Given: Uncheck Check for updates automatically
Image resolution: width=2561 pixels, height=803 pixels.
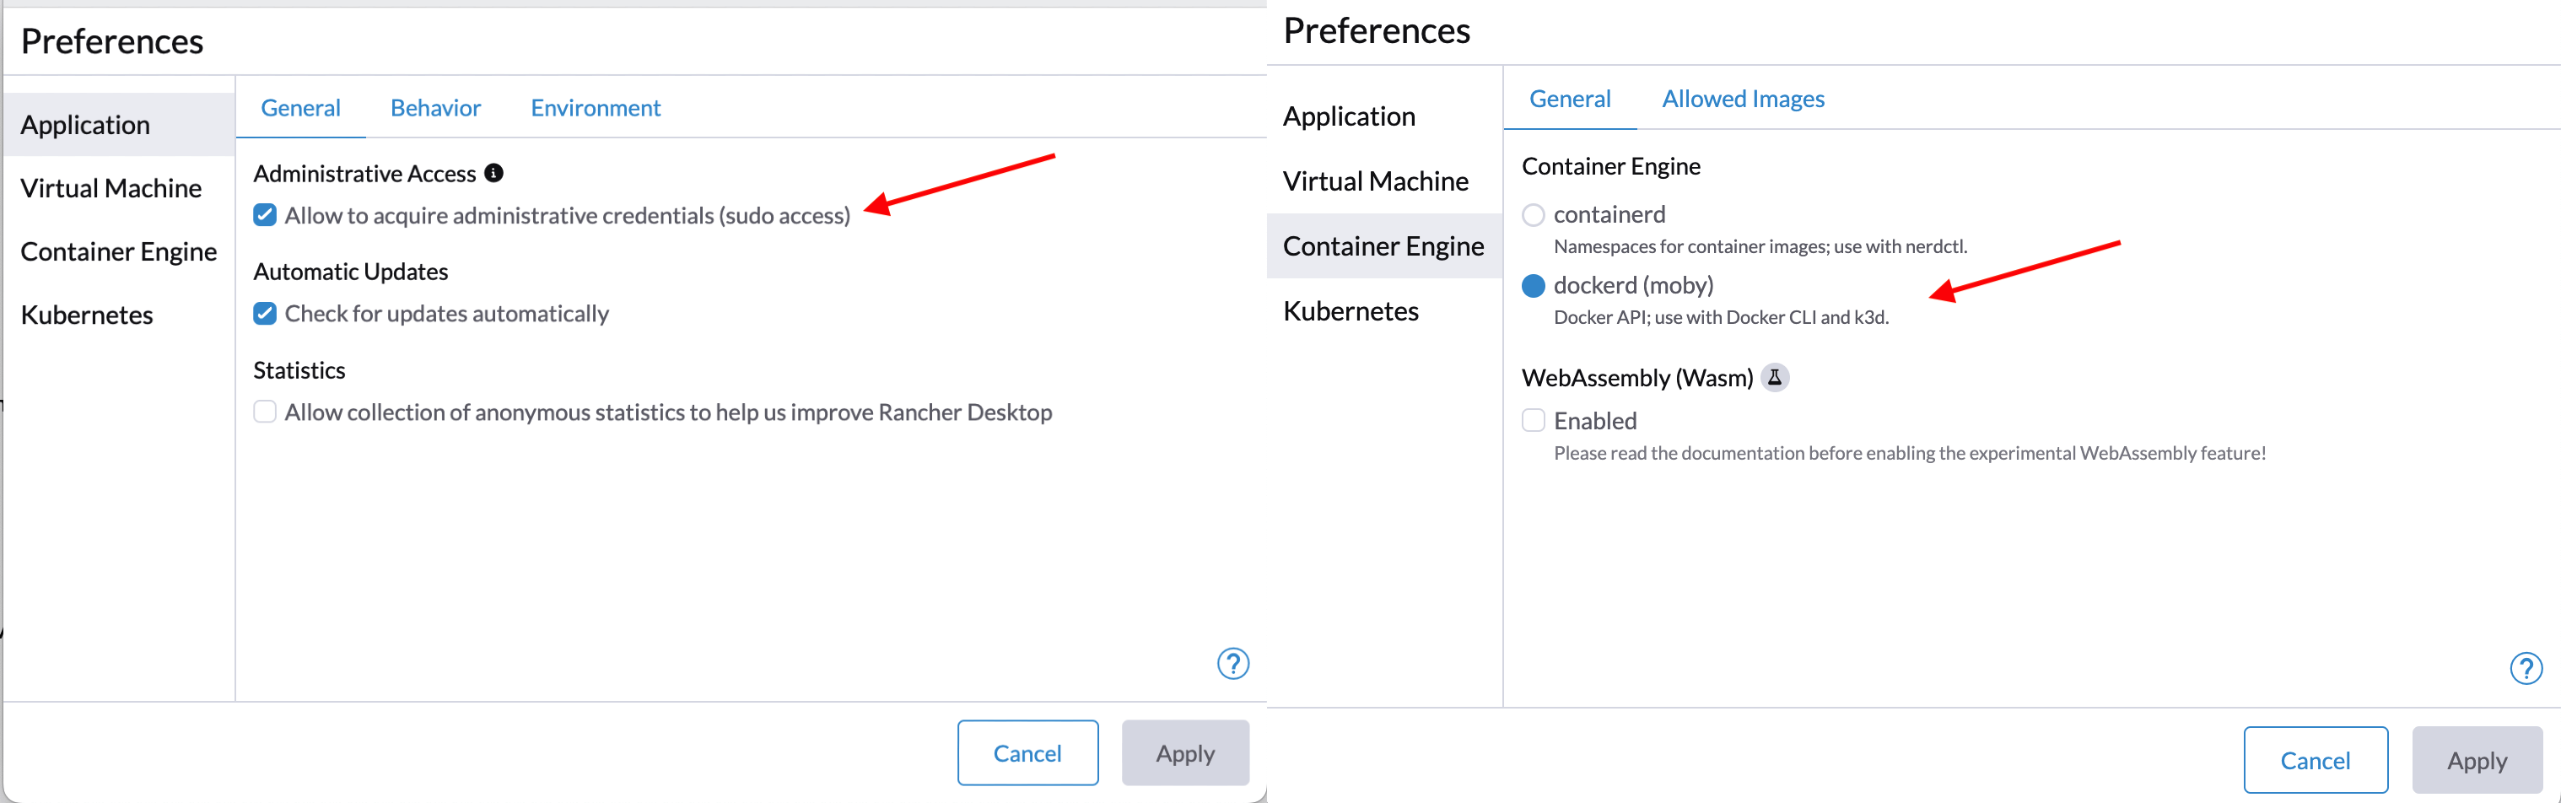Looking at the screenshot, I should (265, 313).
